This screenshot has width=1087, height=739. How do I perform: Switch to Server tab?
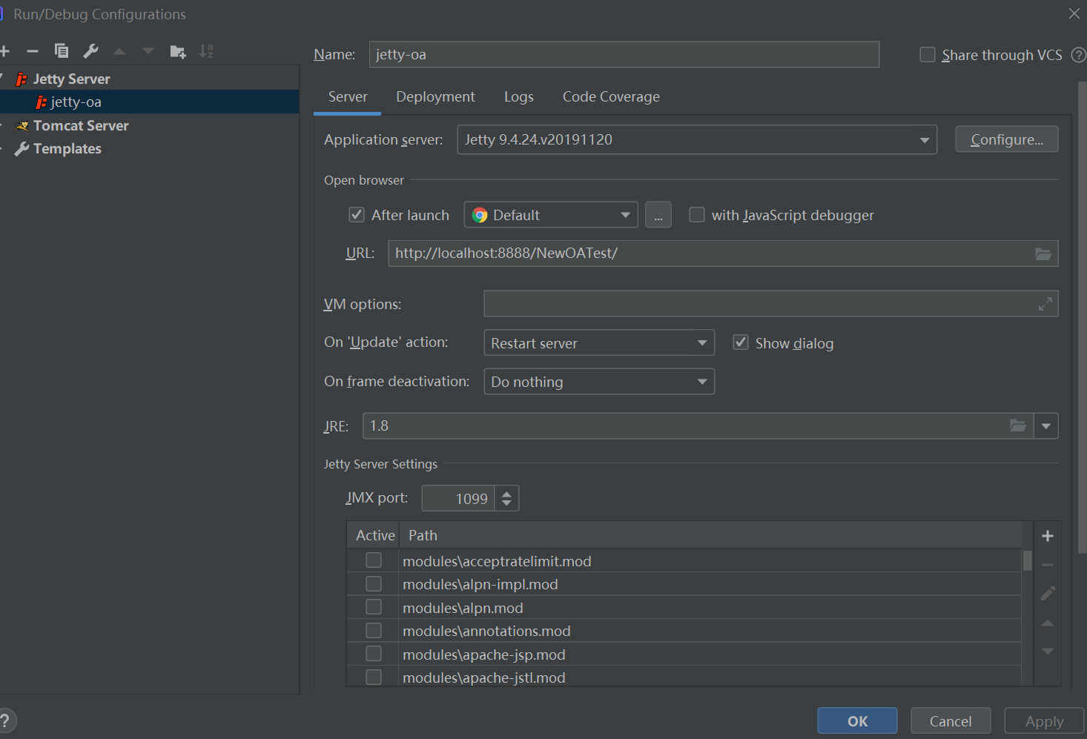tap(348, 97)
